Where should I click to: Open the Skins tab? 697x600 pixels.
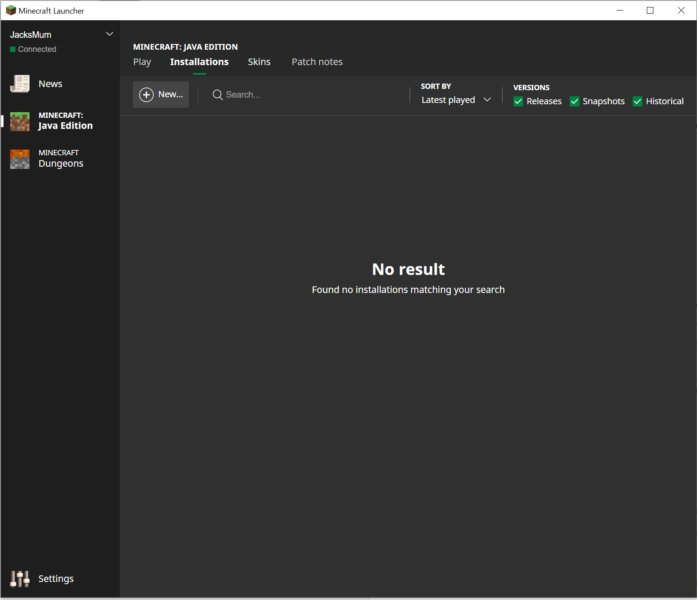pos(259,62)
